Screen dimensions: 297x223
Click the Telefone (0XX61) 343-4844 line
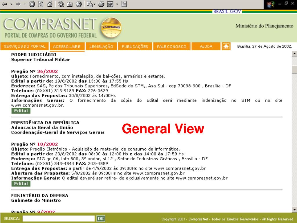click(x=59, y=164)
